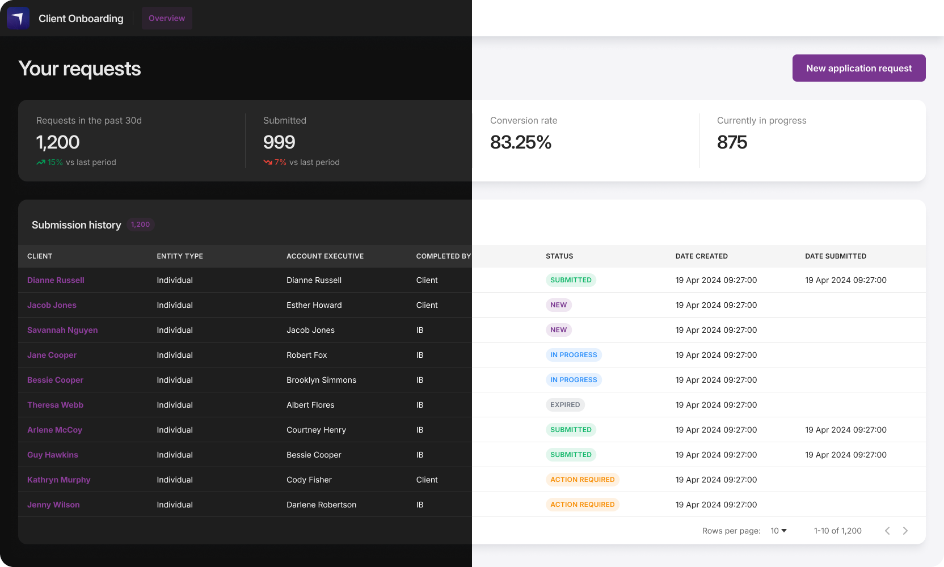Image resolution: width=944 pixels, height=567 pixels.
Task: Click the Date Submitted column header
Action: pyautogui.click(x=836, y=256)
